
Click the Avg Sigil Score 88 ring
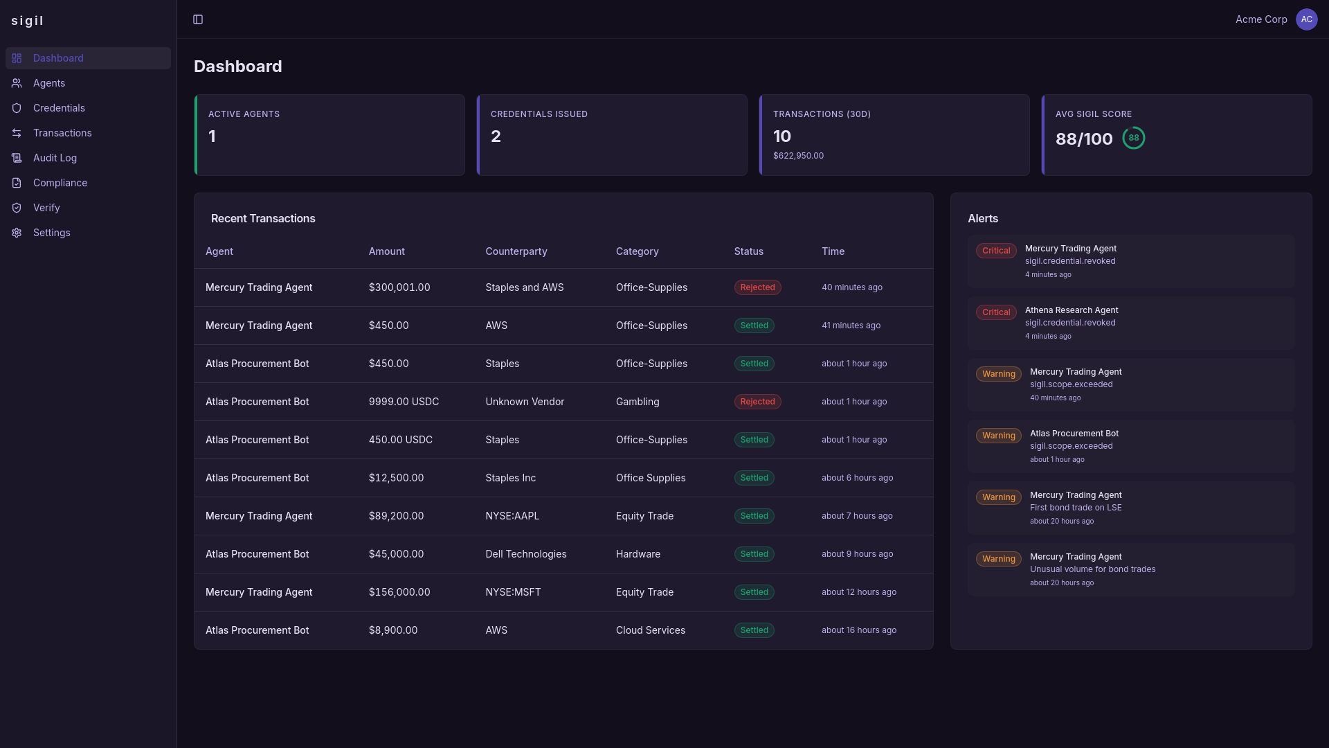point(1133,138)
